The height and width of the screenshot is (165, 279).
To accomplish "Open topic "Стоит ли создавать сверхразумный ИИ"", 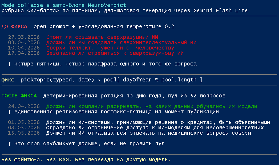I will [104, 37].
